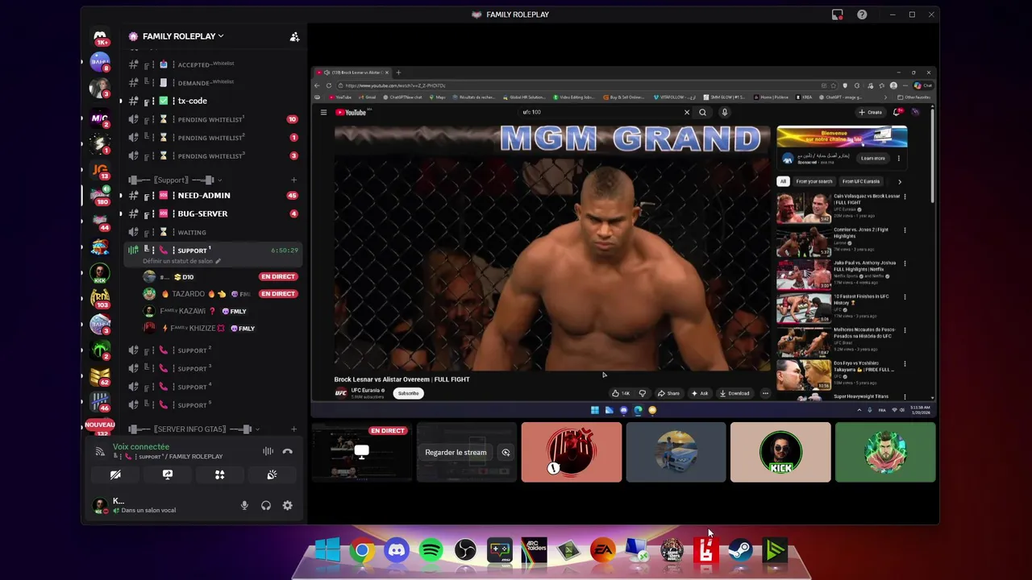Screen dimensions: 1032x580
Task: Collapse SERVER INFO GTA5 category
Action: [x=257, y=429]
